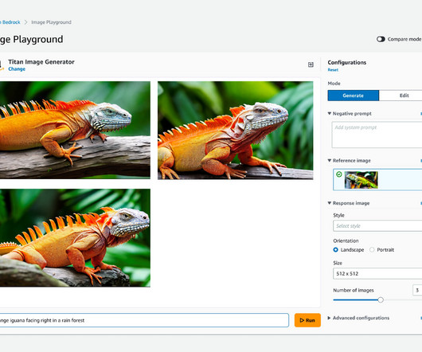
Task: Collapse the Negative prompt section
Action: pyautogui.click(x=330, y=114)
